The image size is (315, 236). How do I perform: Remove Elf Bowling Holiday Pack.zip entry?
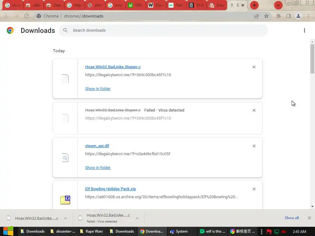[x=254, y=189]
